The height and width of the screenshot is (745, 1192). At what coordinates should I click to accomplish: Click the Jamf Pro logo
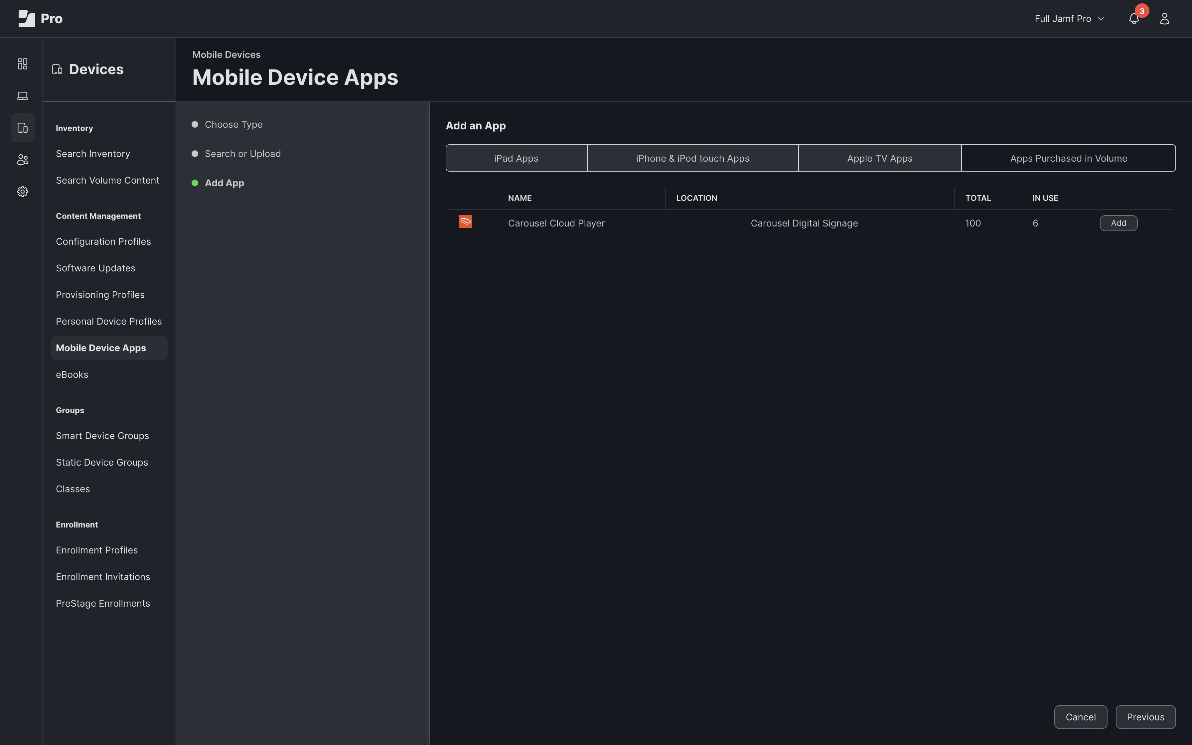(x=40, y=19)
